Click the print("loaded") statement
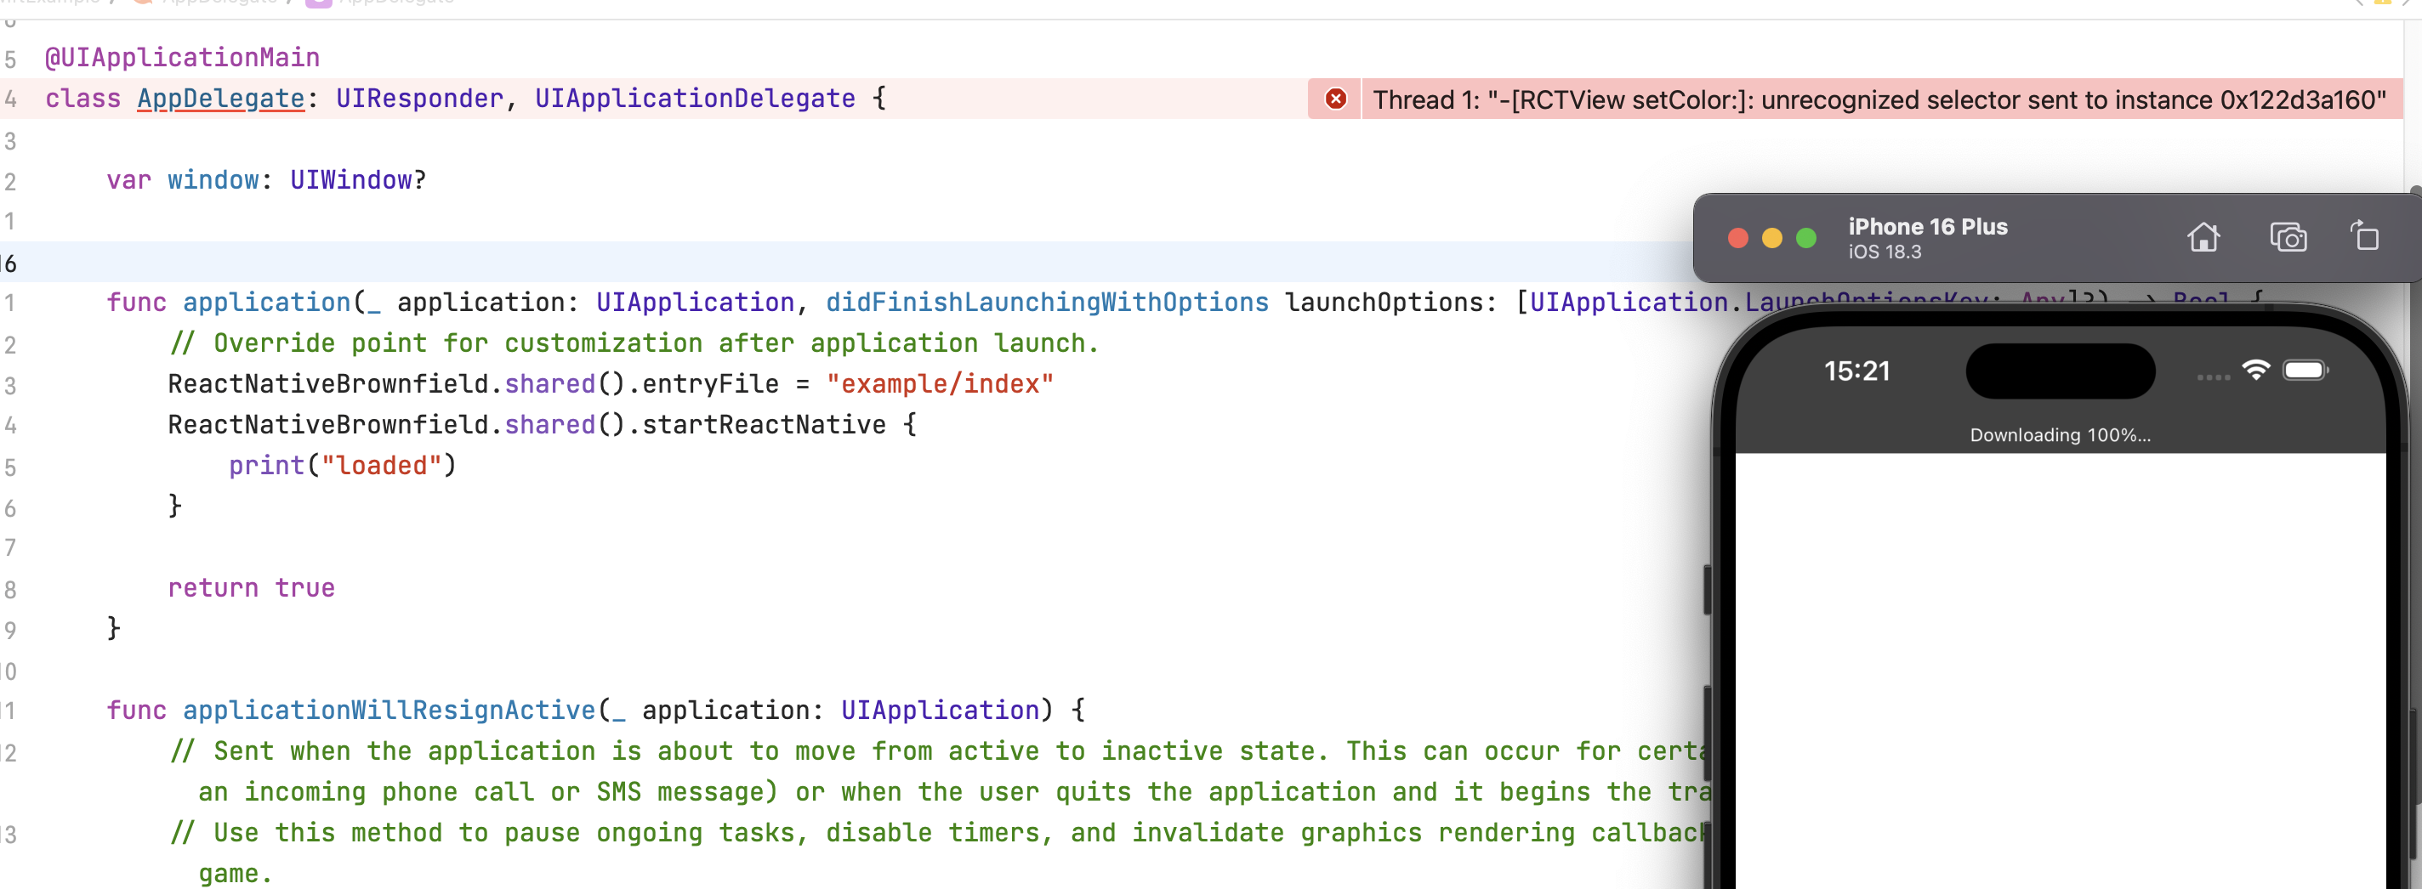Viewport: 2422px width, 889px height. pos(342,466)
